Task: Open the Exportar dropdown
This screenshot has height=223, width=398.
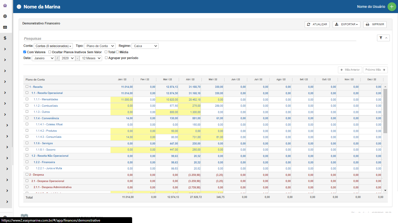Action: (346, 24)
